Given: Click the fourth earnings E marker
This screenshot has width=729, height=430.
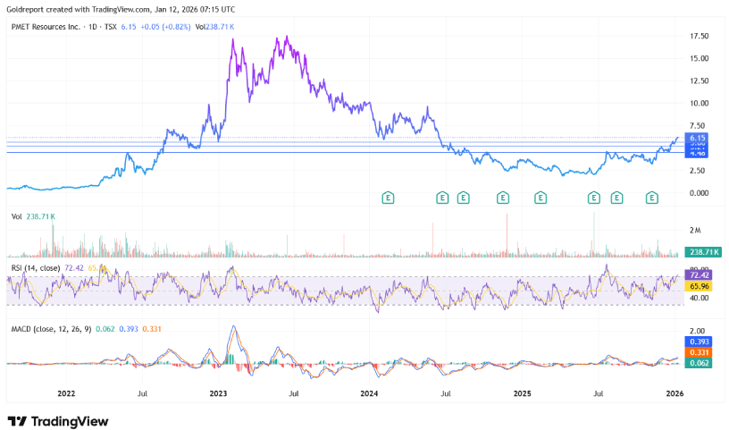Looking at the screenshot, I should [x=503, y=197].
